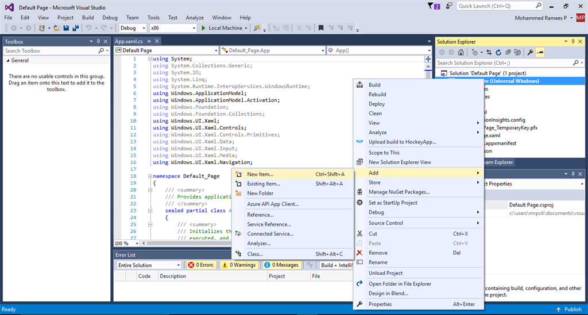The width and height of the screenshot is (588, 315).
Task: Expand the Entire Solution scope dropdown
Action: tap(149, 265)
